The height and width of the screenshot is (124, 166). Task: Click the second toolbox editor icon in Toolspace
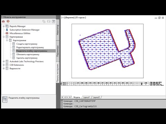[8, 21]
